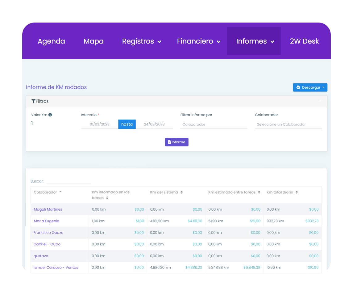Image resolution: width=353 pixels, height=296 pixels.
Task: Sort by Km informado en las tareas
Action: point(107,198)
